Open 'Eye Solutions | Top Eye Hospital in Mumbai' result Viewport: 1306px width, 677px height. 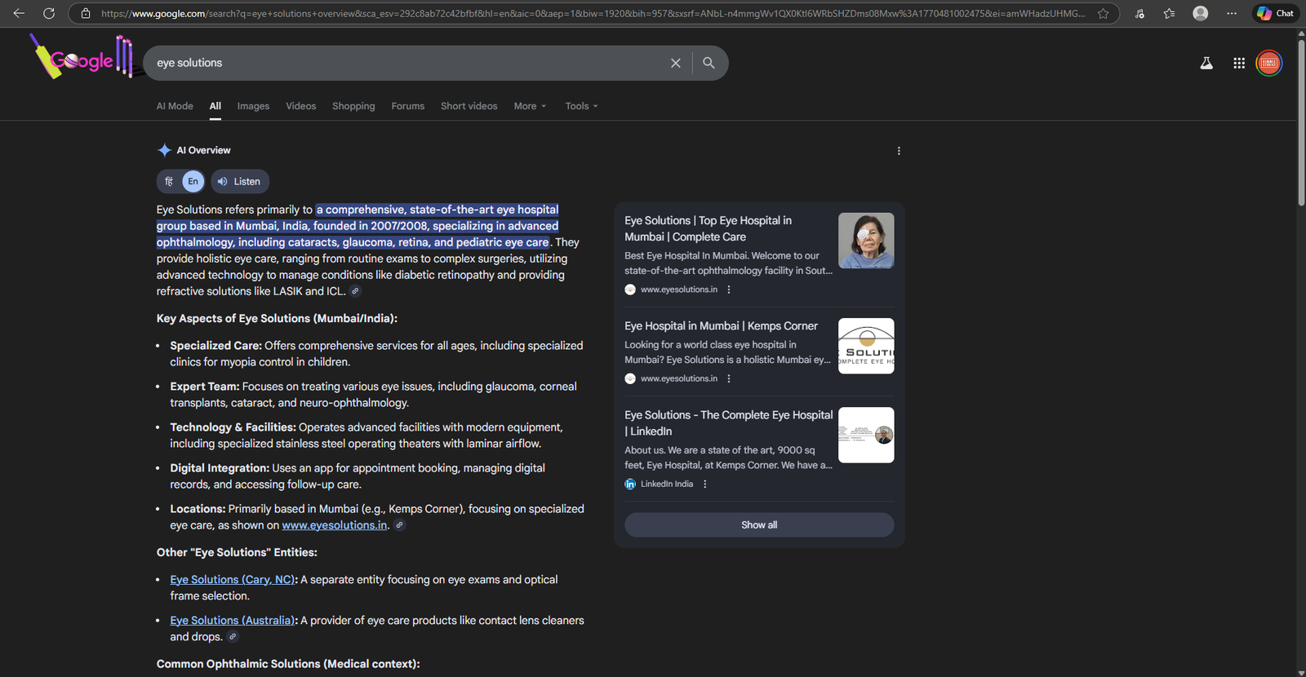tap(709, 228)
